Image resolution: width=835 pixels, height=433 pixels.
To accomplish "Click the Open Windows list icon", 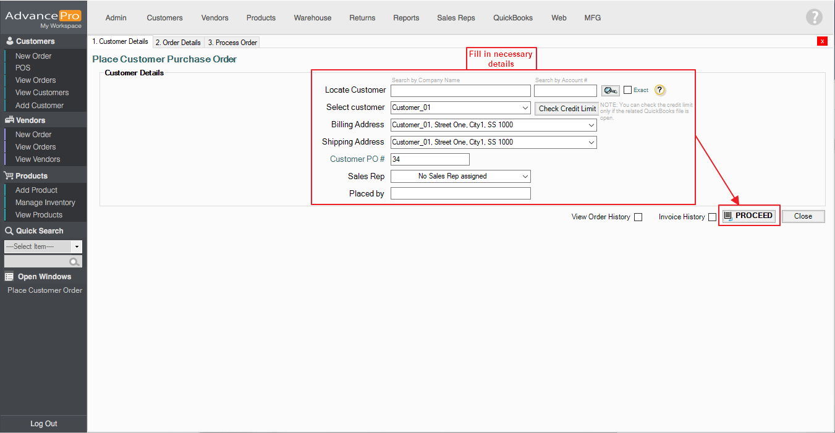I will tap(9, 277).
